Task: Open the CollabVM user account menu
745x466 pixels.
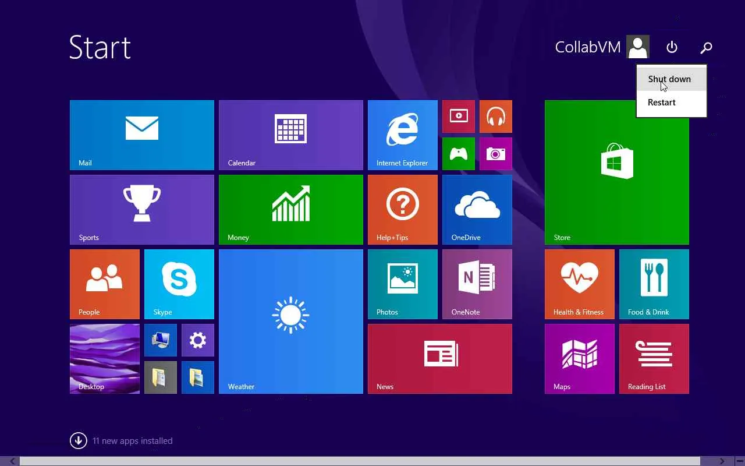Action: [602, 47]
